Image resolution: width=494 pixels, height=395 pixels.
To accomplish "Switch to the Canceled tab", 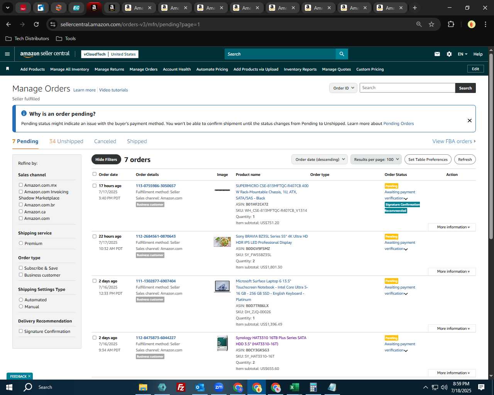I will [x=105, y=141].
